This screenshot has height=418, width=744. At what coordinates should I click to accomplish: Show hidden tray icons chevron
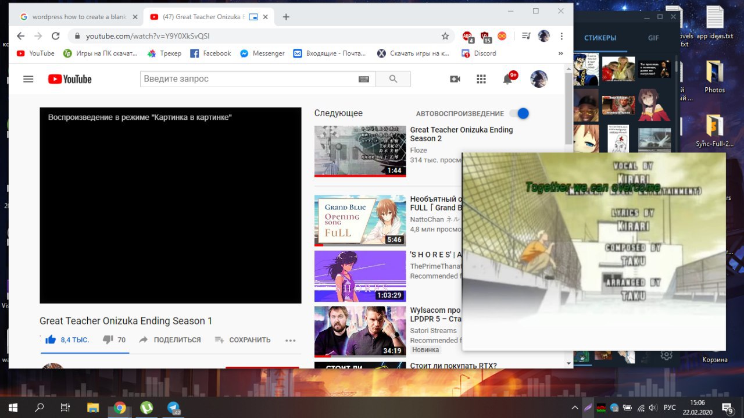click(x=575, y=408)
